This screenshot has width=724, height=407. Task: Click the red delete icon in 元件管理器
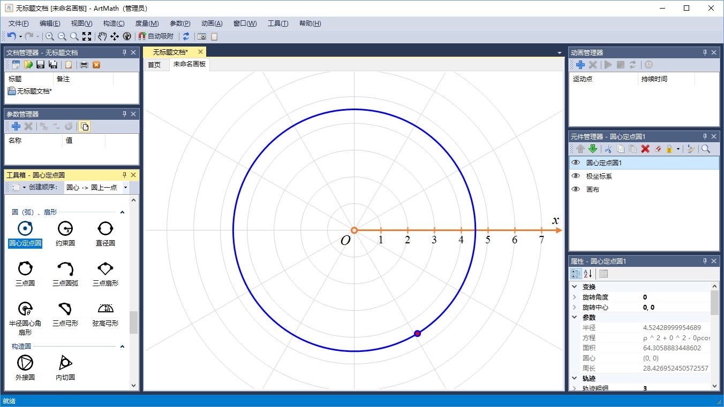[x=645, y=149]
